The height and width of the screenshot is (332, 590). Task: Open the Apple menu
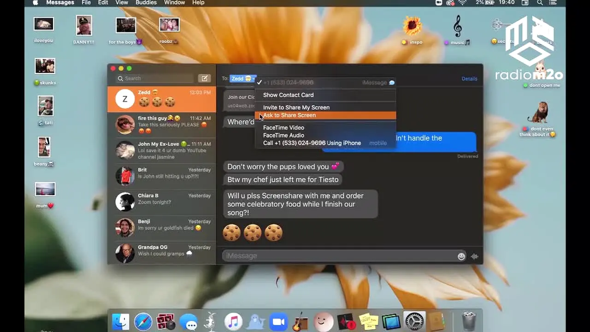[x=35, y=3]
